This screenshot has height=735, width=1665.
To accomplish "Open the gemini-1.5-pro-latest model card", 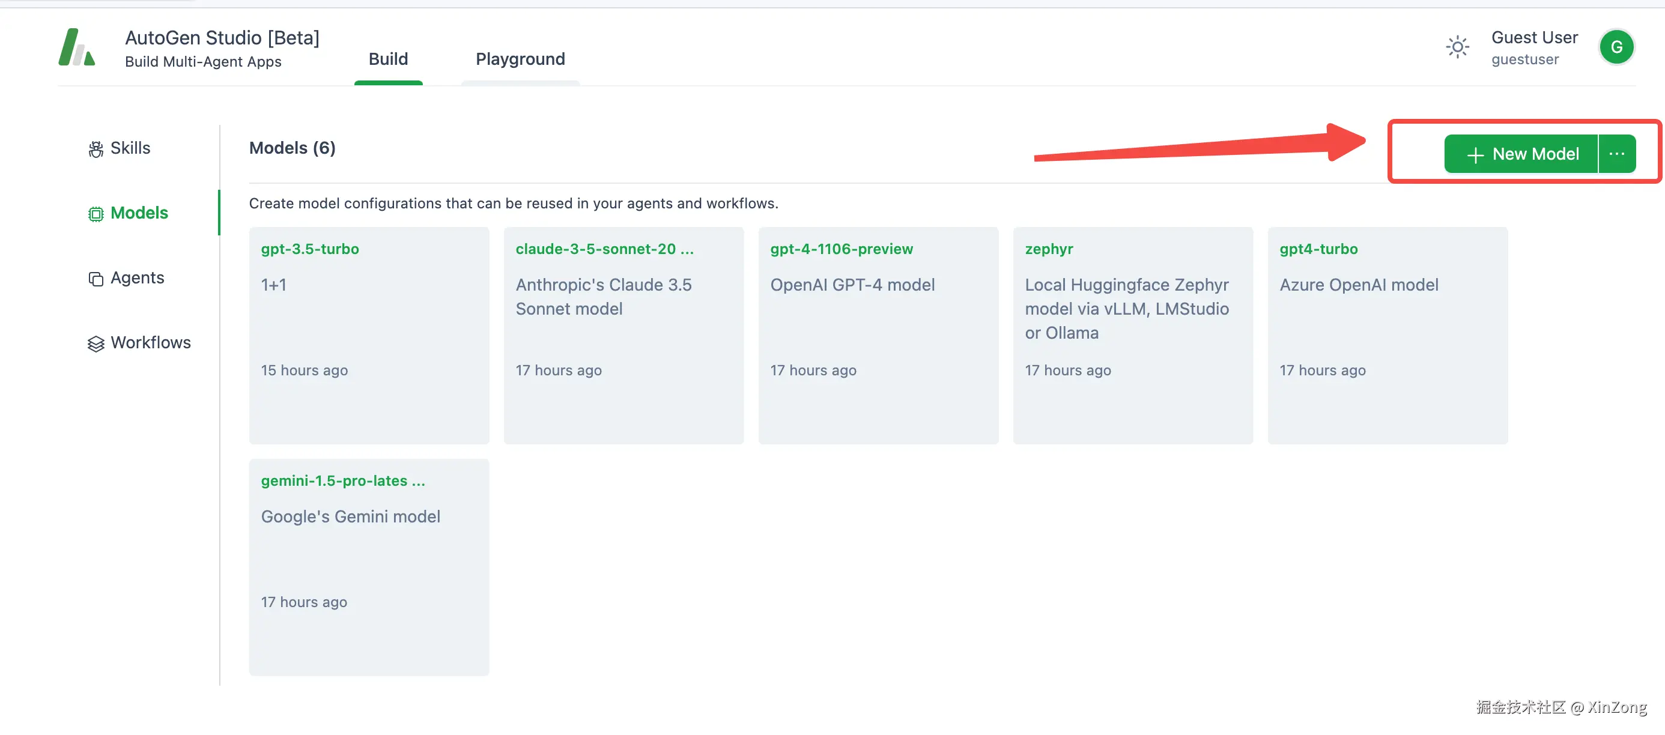I will (368, 567).
